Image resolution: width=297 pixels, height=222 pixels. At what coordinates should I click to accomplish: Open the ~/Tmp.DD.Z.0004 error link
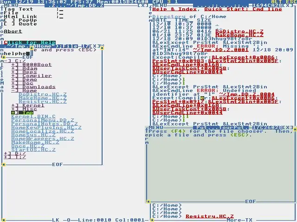(247, 94)
